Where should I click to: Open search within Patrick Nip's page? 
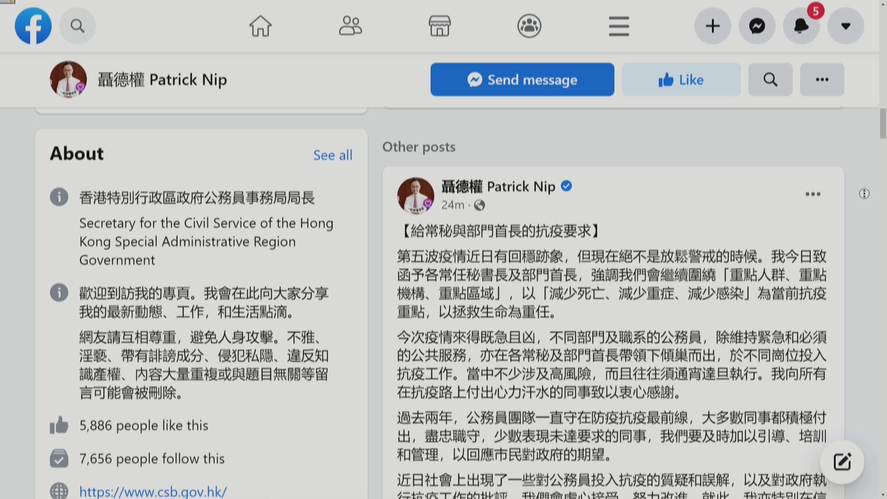tap(770, 79)
